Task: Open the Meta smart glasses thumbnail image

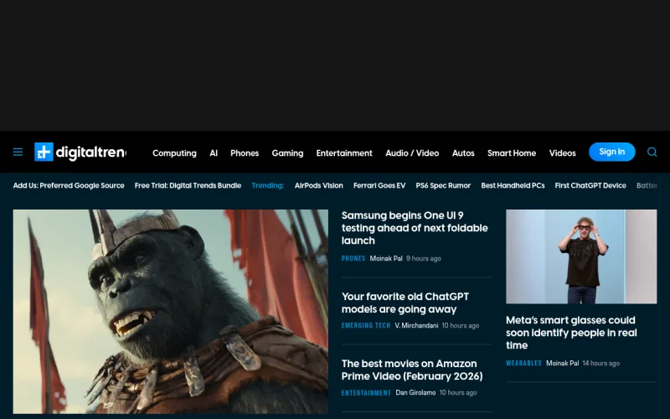Action: pos(581,256)
